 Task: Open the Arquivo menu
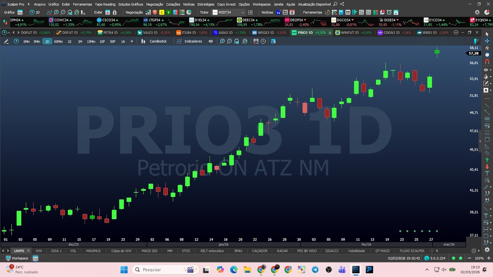pos(40,4)
